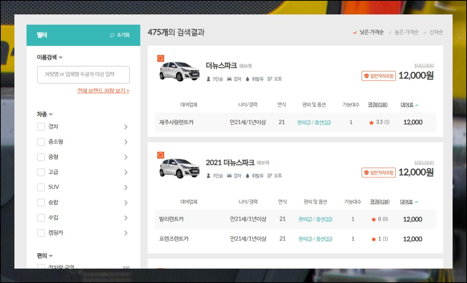Check the 중소형 vehicle type box
467x283 pixels.
click(41, 142)
